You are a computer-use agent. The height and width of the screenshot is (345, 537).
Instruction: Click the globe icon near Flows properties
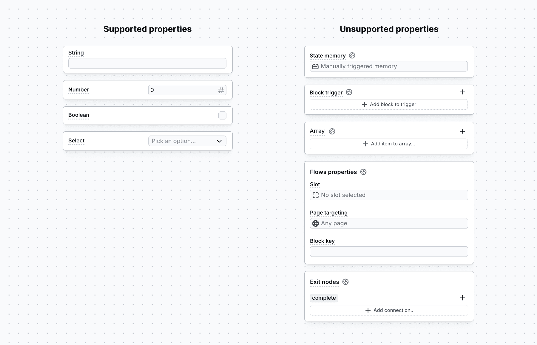pos(363,172)
